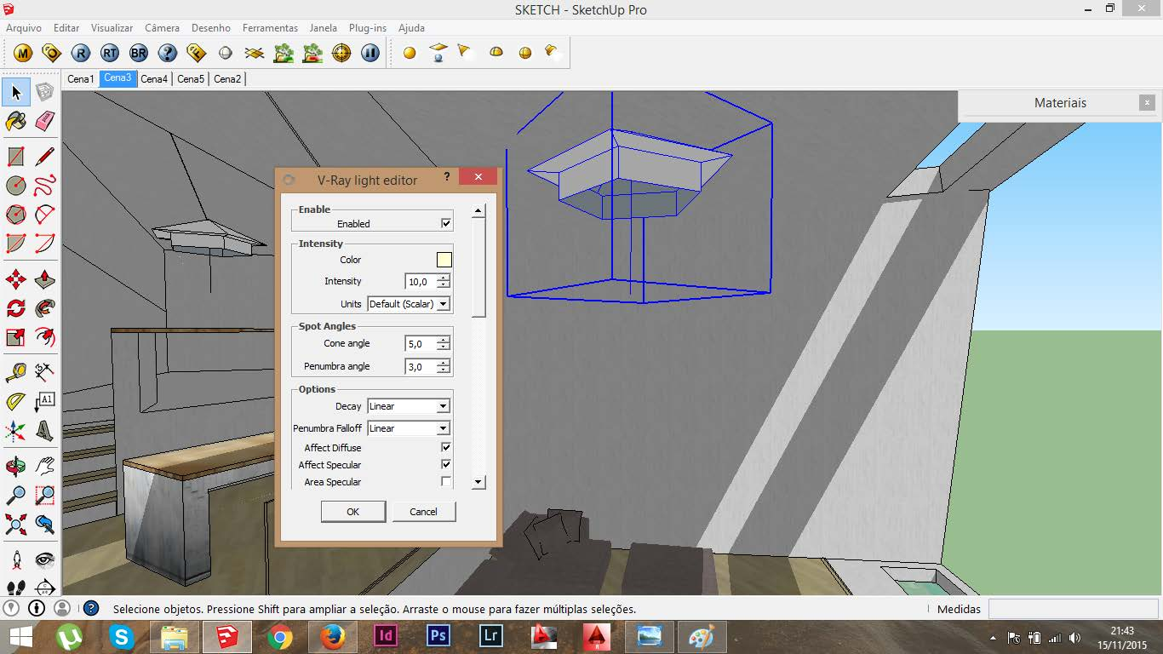1163x654 pixels.
Task: Select the Zoom Extents tool
Action: click(x=16, y=525)
